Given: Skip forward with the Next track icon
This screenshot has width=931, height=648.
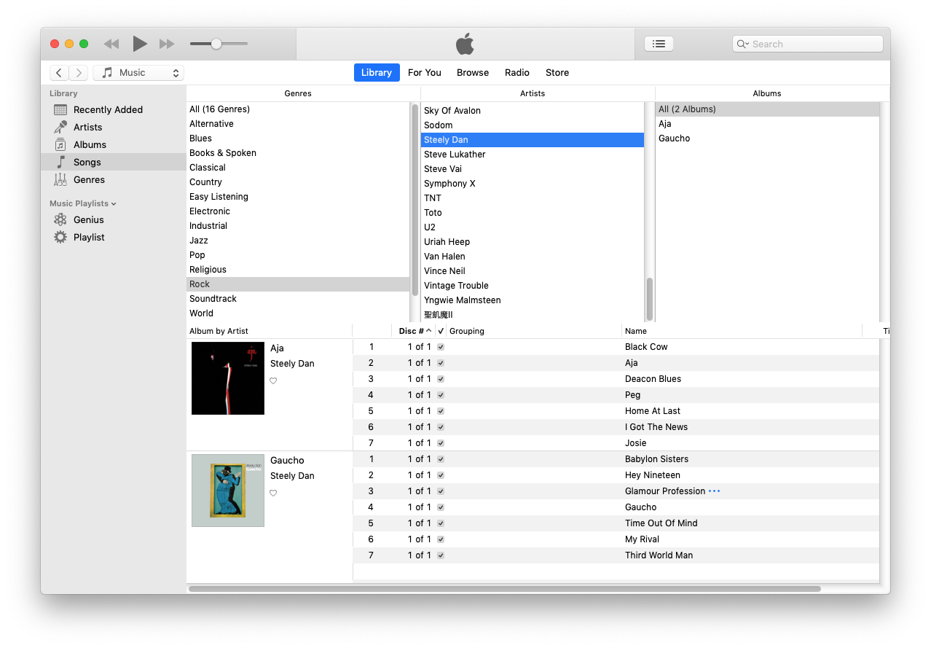Looking at the screenshot, I should [x=167, y=44].
